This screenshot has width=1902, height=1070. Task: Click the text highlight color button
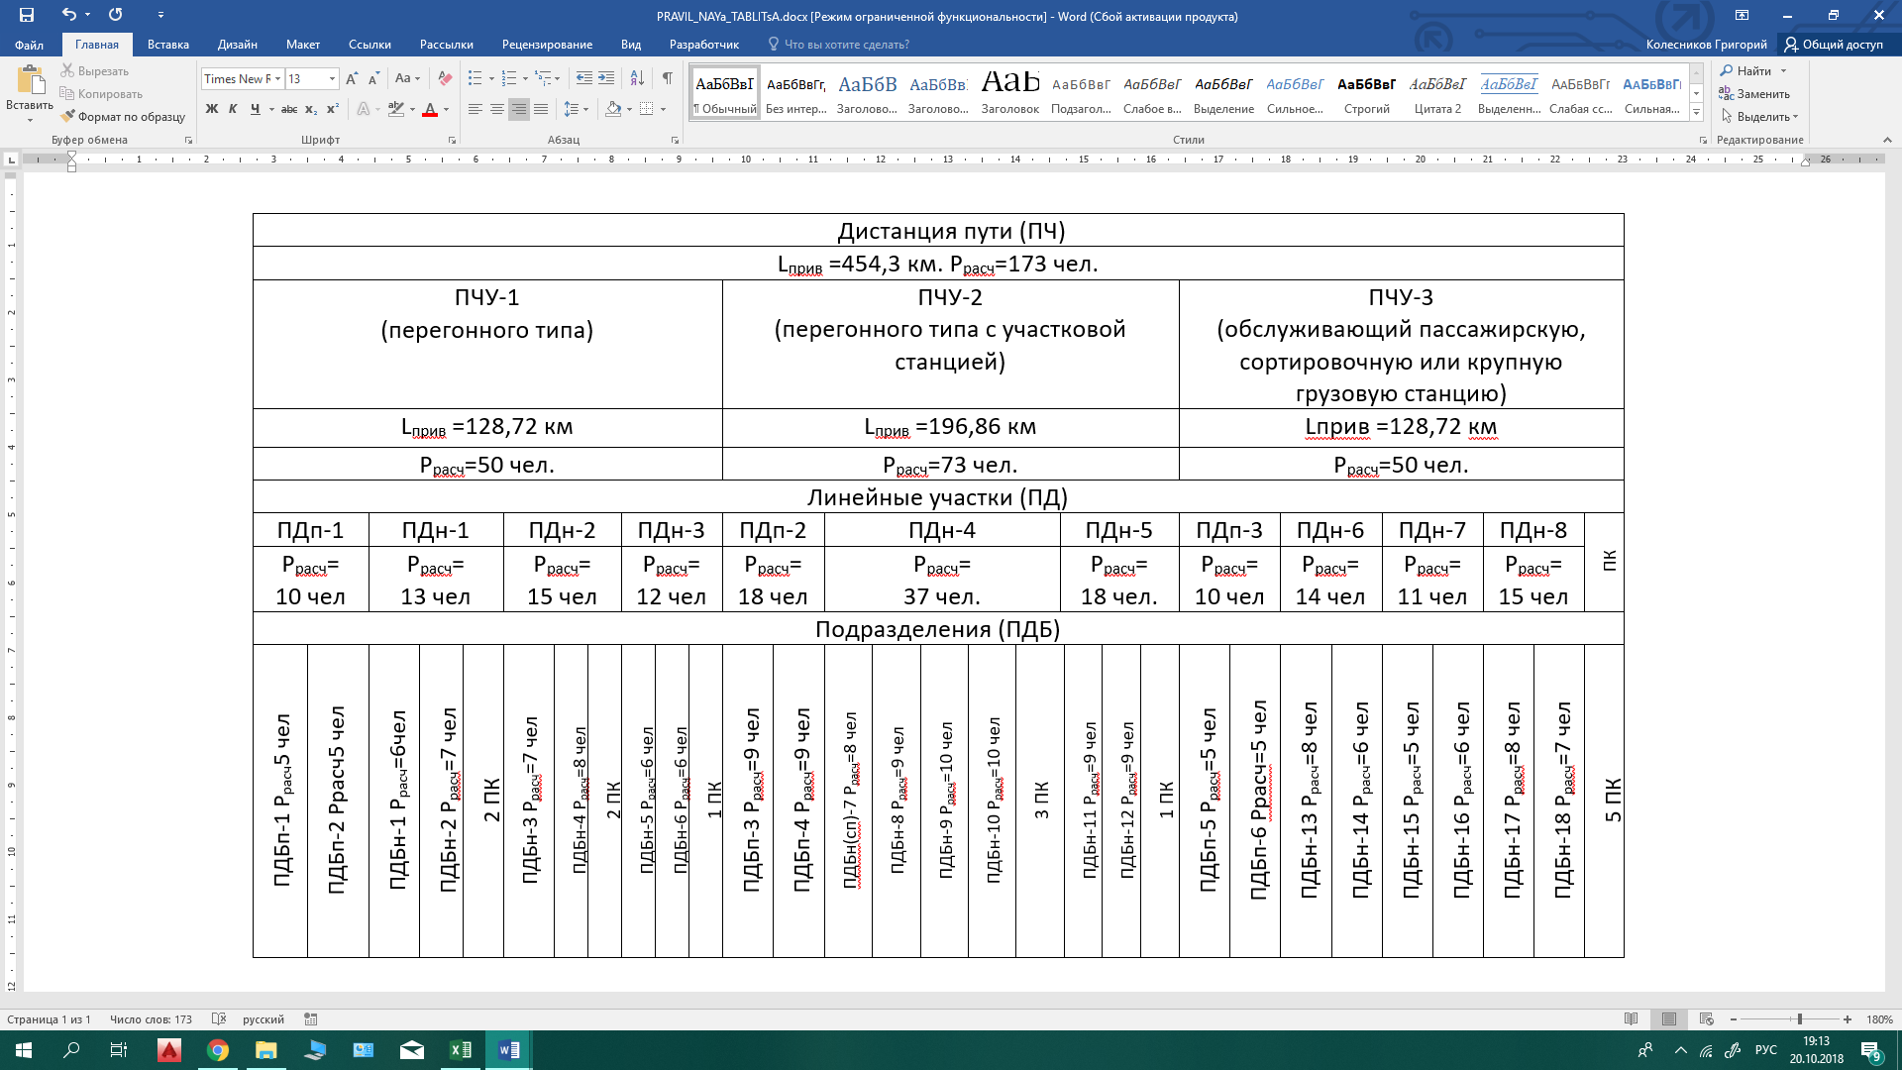[x=396, y=109]
